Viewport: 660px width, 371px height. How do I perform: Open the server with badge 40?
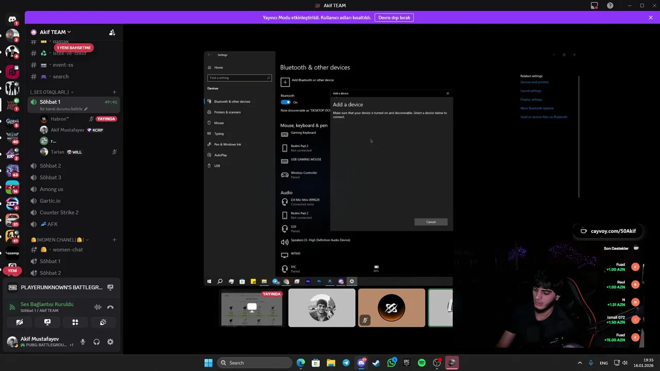(12, 137)
